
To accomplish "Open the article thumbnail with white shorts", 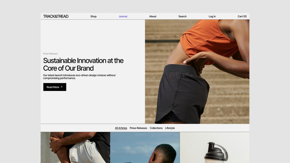I will coord(76,147).
